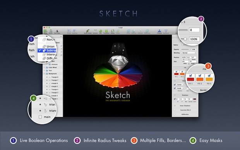Open the shadow Color swatch

pos(195,99)
